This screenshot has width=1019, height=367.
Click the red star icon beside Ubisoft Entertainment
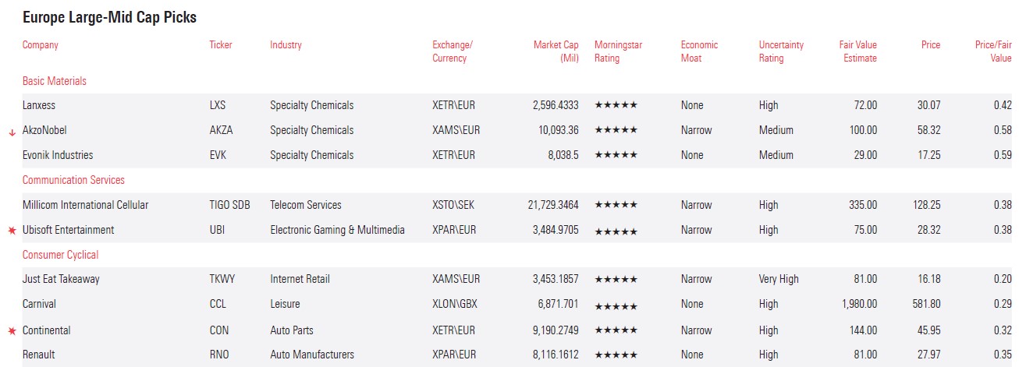[x=12, y=231]
